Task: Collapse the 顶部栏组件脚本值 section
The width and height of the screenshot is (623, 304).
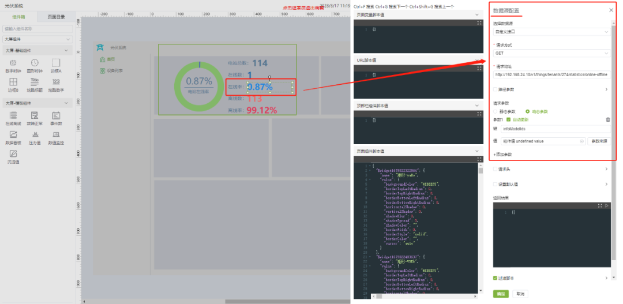Action: pos(477,106)
